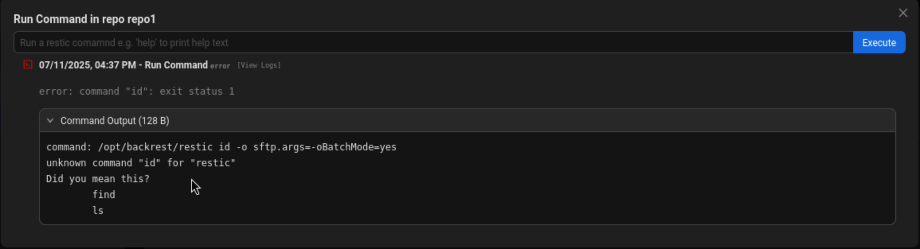Select the 07/11/2025, 04:37 PM timestamp
Screen dimensions: 920x249
click(87, 65)
